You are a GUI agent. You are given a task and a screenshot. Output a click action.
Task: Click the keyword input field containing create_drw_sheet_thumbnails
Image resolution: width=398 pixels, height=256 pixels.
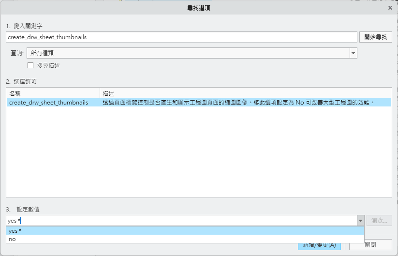(x=181, y=37)
